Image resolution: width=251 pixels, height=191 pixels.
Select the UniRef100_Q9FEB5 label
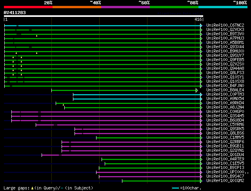pyautogui.click(x=225, y=60)
